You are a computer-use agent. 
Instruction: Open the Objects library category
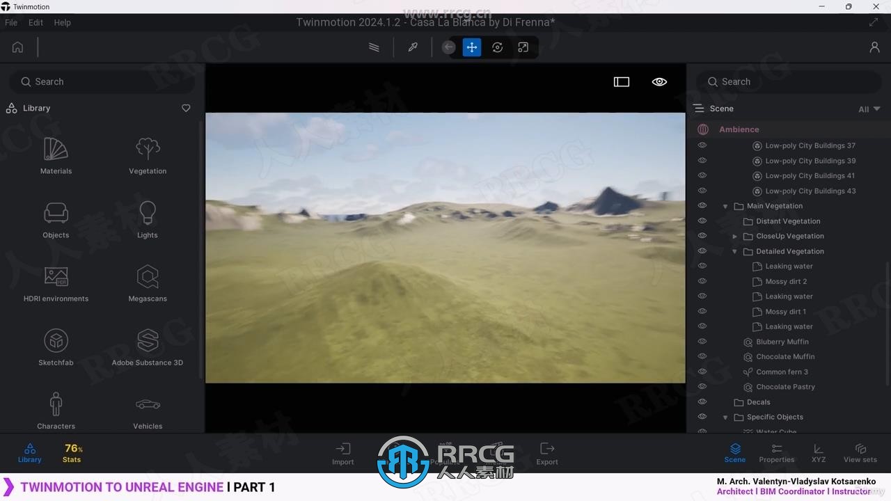[x=56, y=220]
